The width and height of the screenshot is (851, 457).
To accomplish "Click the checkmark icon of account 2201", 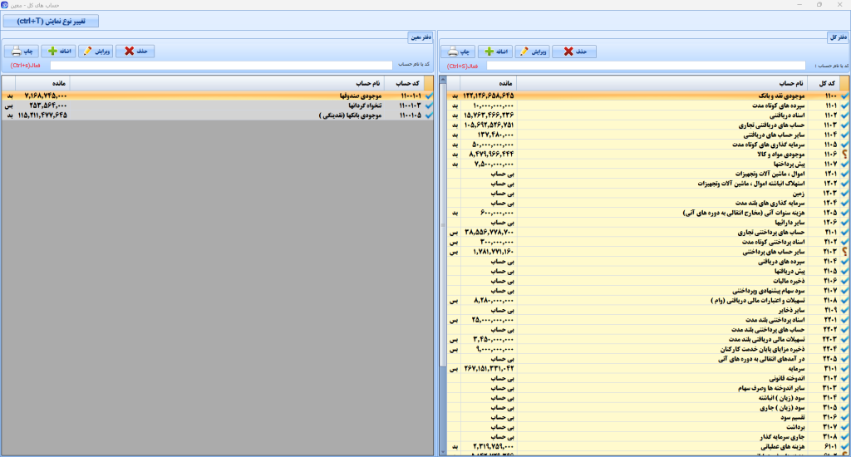I will (x=844, y=320).
